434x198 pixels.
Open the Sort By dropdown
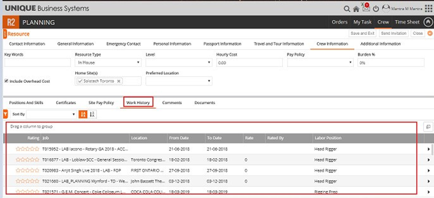[x=51, y=115]
